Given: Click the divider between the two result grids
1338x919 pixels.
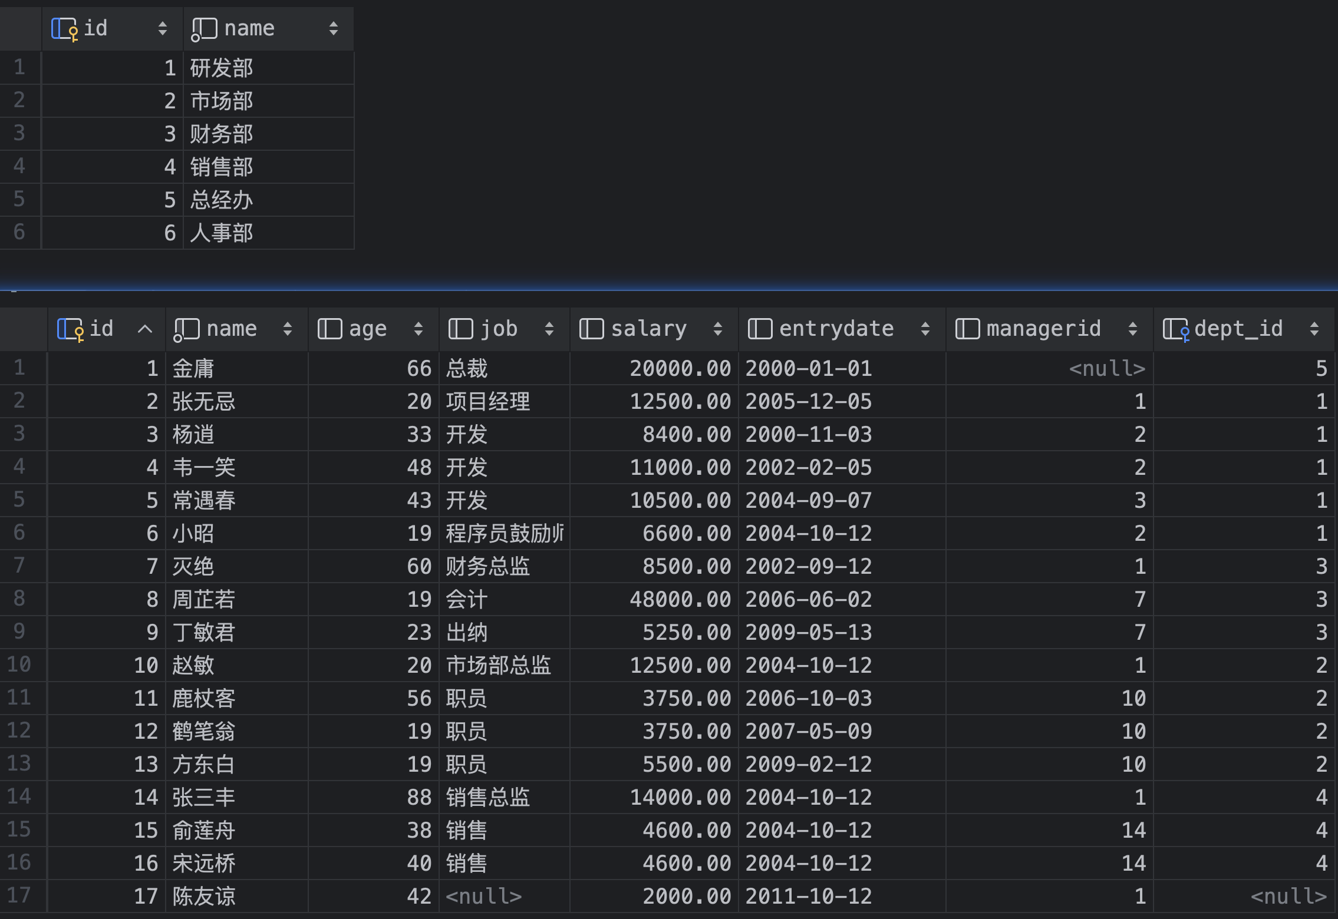Looking at the screenshot, I should pyautogui.click(x=669, y=290).
